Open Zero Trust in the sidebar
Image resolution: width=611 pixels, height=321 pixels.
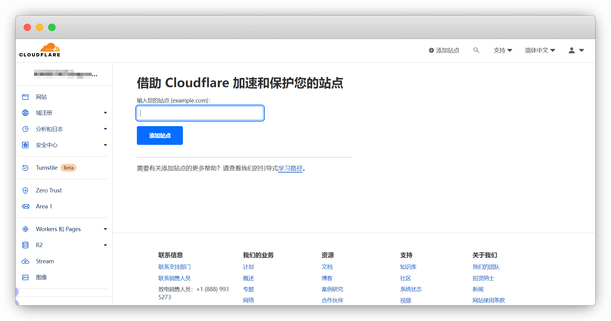pos(49,191)
